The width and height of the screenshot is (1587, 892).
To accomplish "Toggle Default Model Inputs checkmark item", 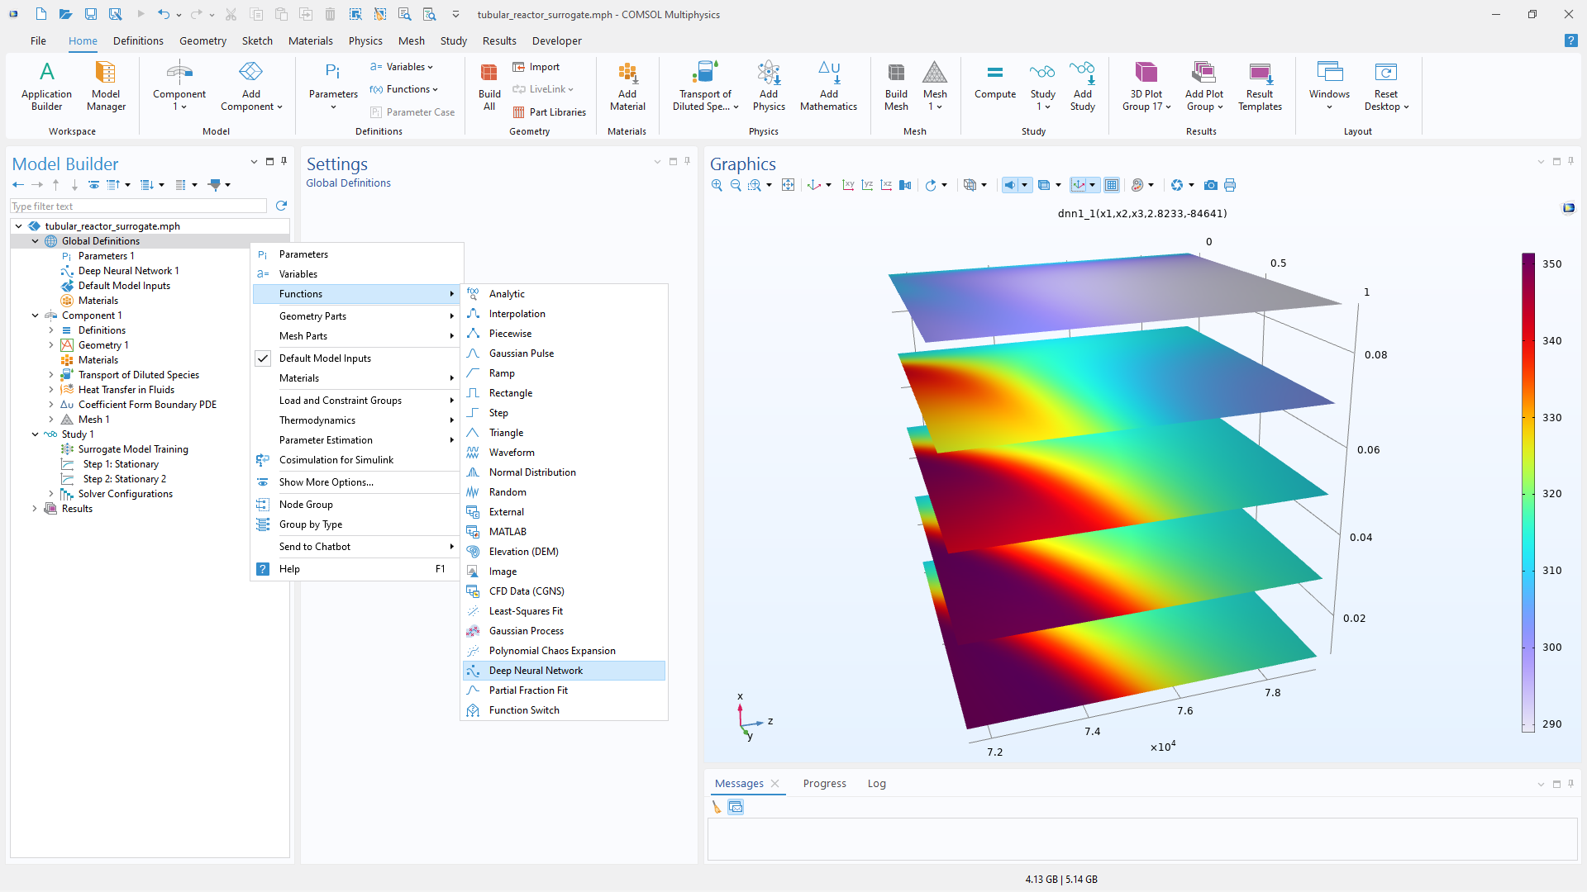I will click(x=357, y=358).
